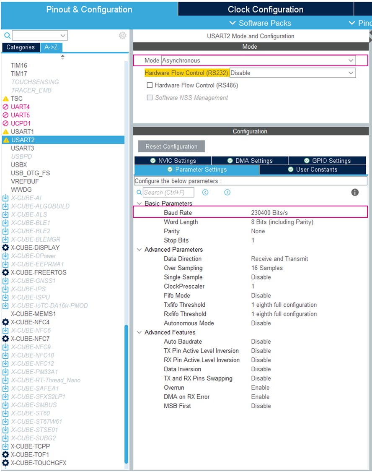Click the download icon next to X-CUBE-ALGOBUILD

[5, 206]
